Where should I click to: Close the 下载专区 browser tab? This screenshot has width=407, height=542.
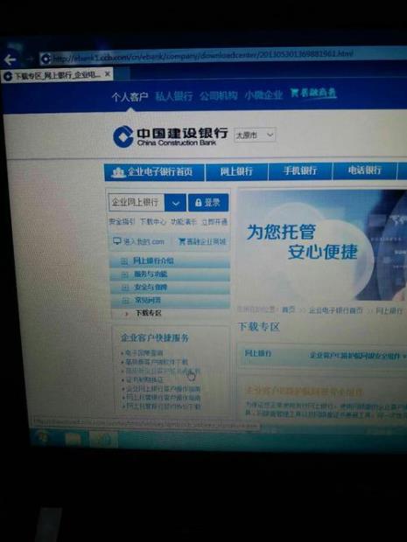[108, 73]
